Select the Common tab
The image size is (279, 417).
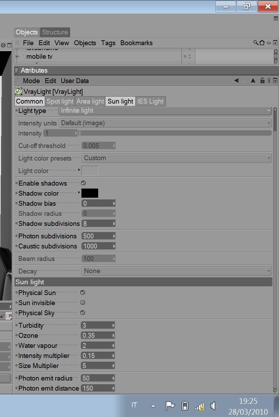(x=29, y=101)
